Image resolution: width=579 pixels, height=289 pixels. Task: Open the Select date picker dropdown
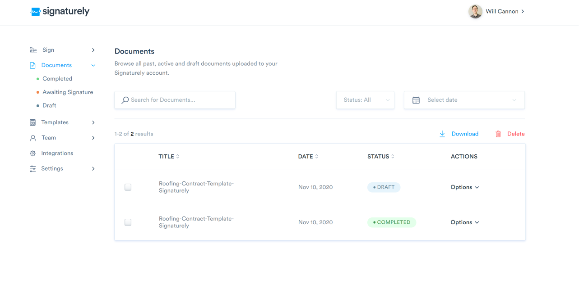tap(464, 100)
